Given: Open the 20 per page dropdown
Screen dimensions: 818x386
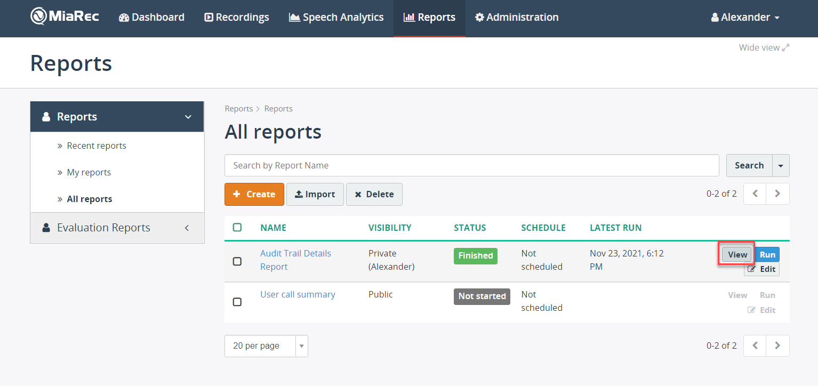Looking at the screenshot, I should (266, 346).
